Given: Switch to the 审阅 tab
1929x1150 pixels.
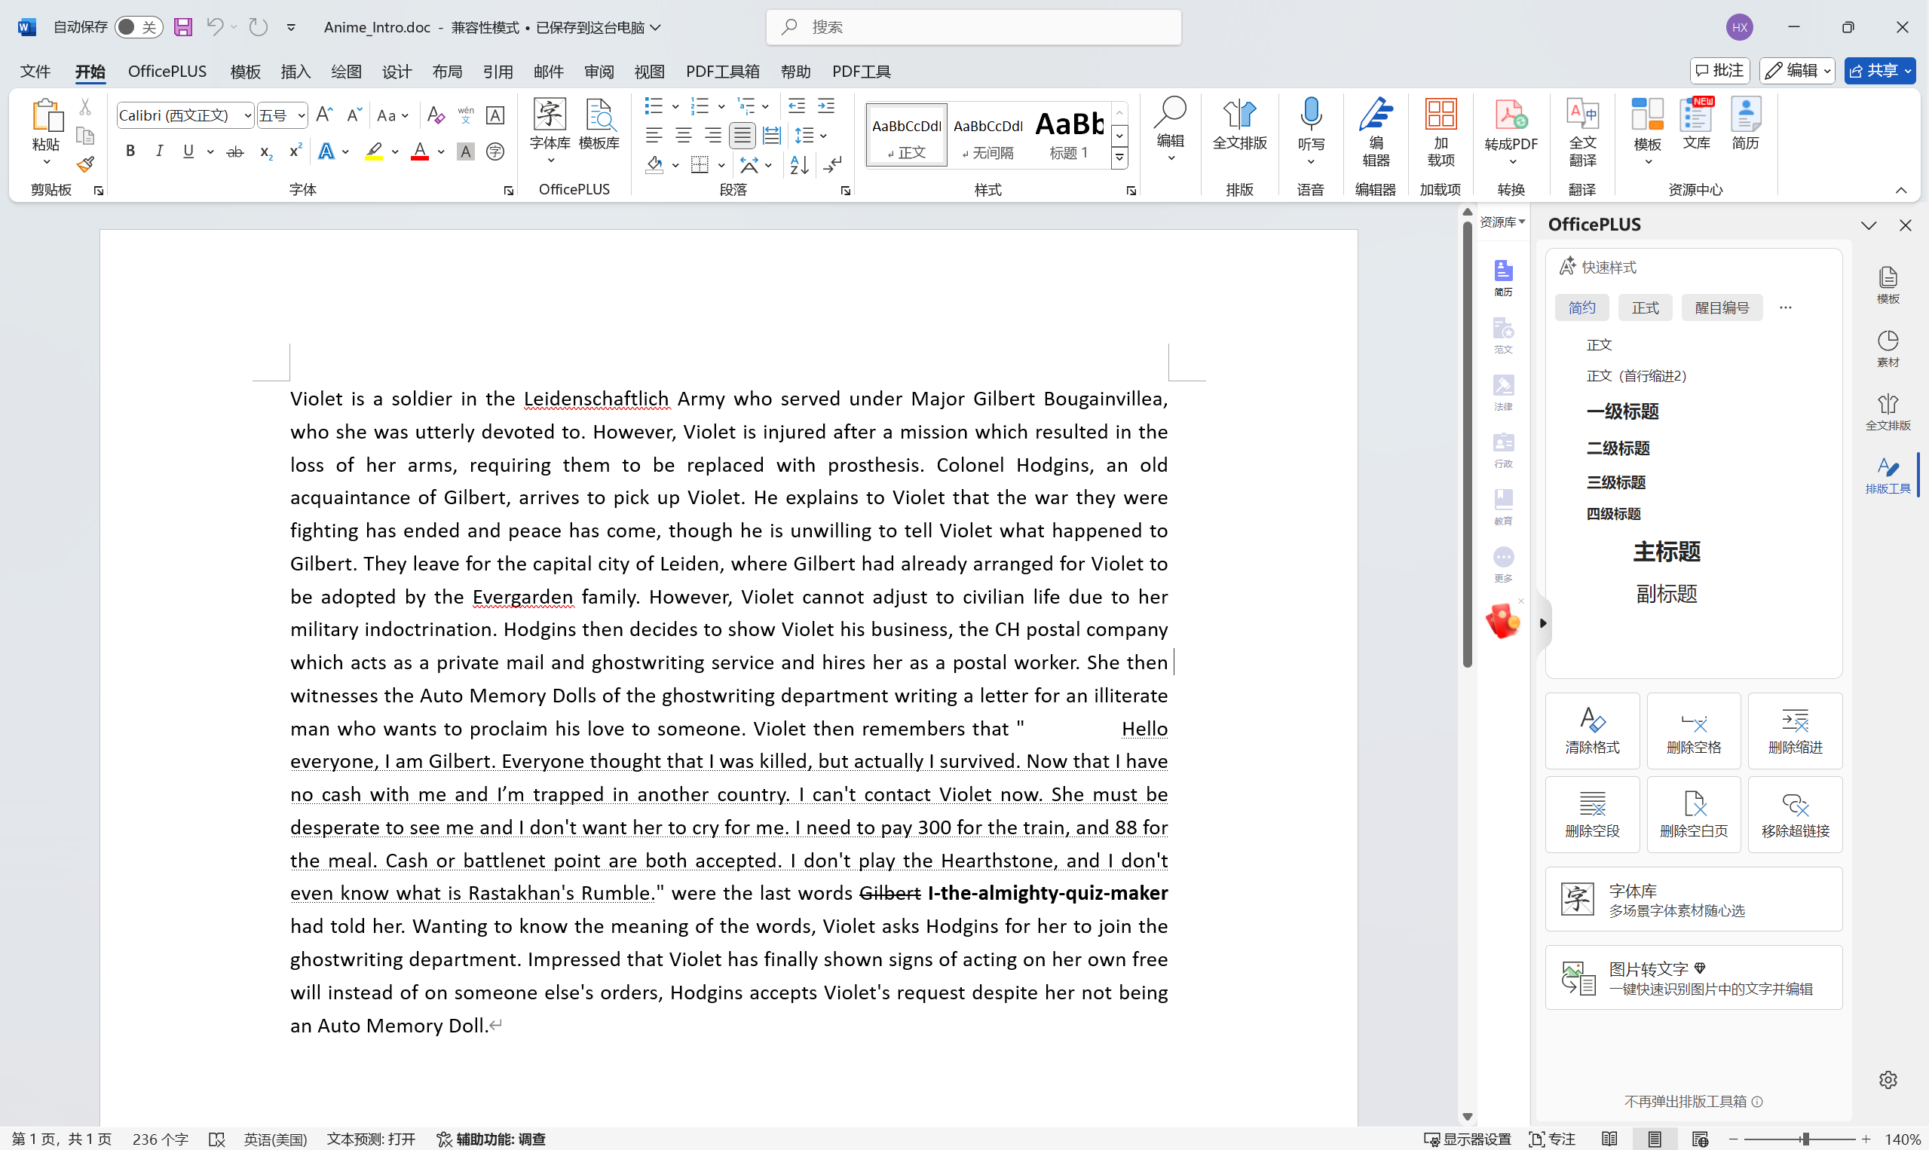Looking at the screenshot, I should pos(599,72).
